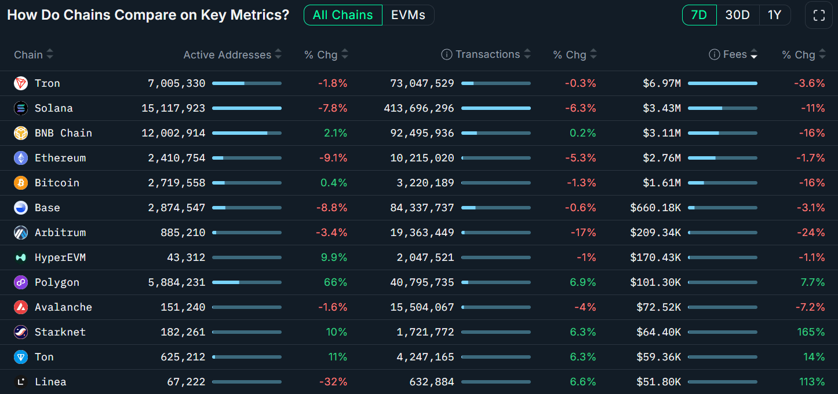Click the Base chain logo icon
Screen dimensions: 838x394
tap(21, 208)
